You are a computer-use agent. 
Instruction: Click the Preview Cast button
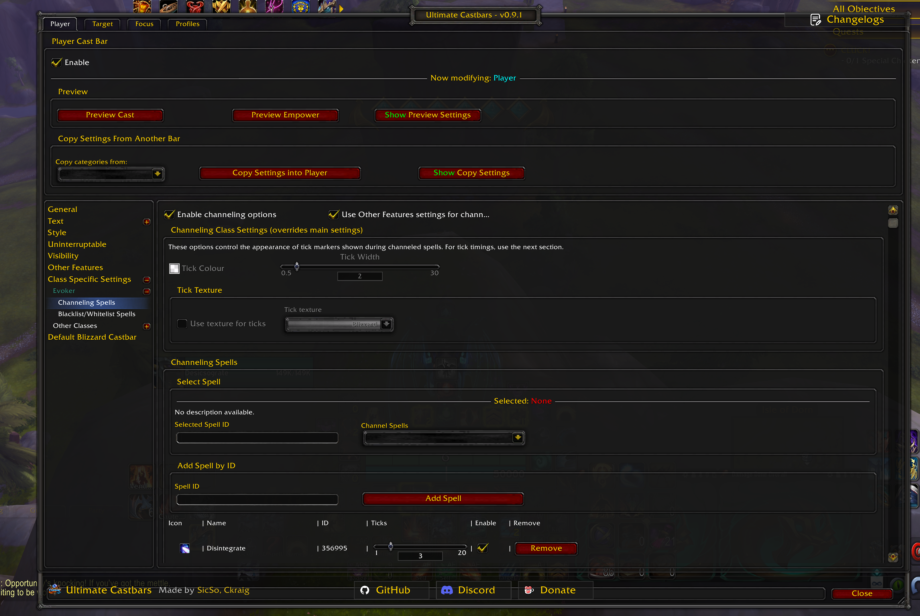(110, 115)
